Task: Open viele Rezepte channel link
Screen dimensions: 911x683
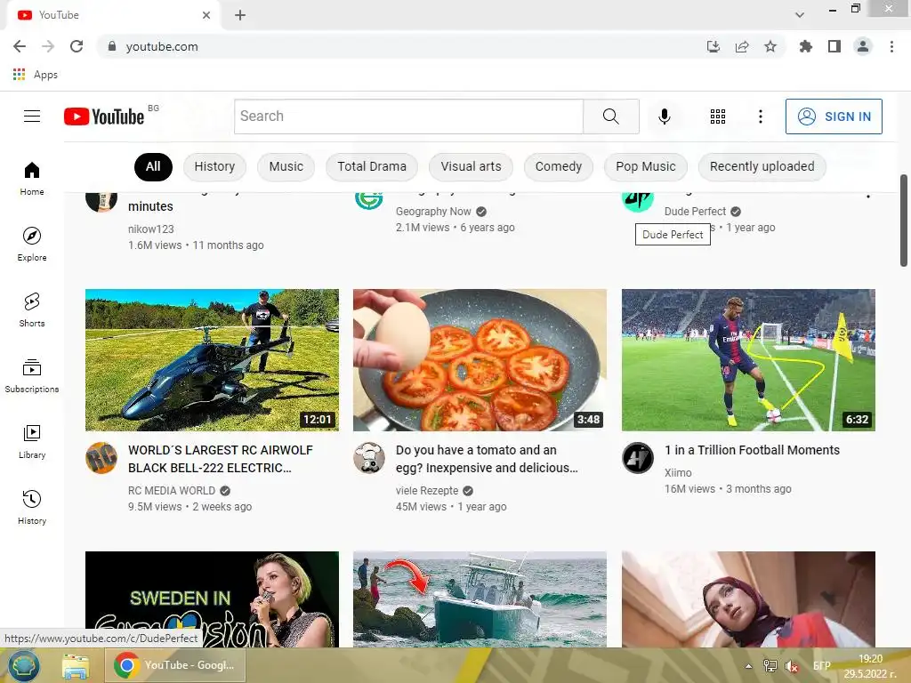Action: point(427,491)
